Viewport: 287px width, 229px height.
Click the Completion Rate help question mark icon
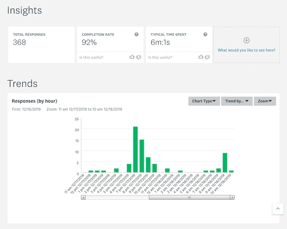pyautogui.click(x=137, y=34)
